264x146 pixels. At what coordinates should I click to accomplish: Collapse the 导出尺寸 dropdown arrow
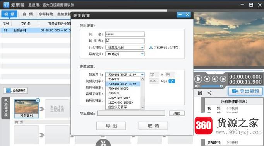pos(142,75)
